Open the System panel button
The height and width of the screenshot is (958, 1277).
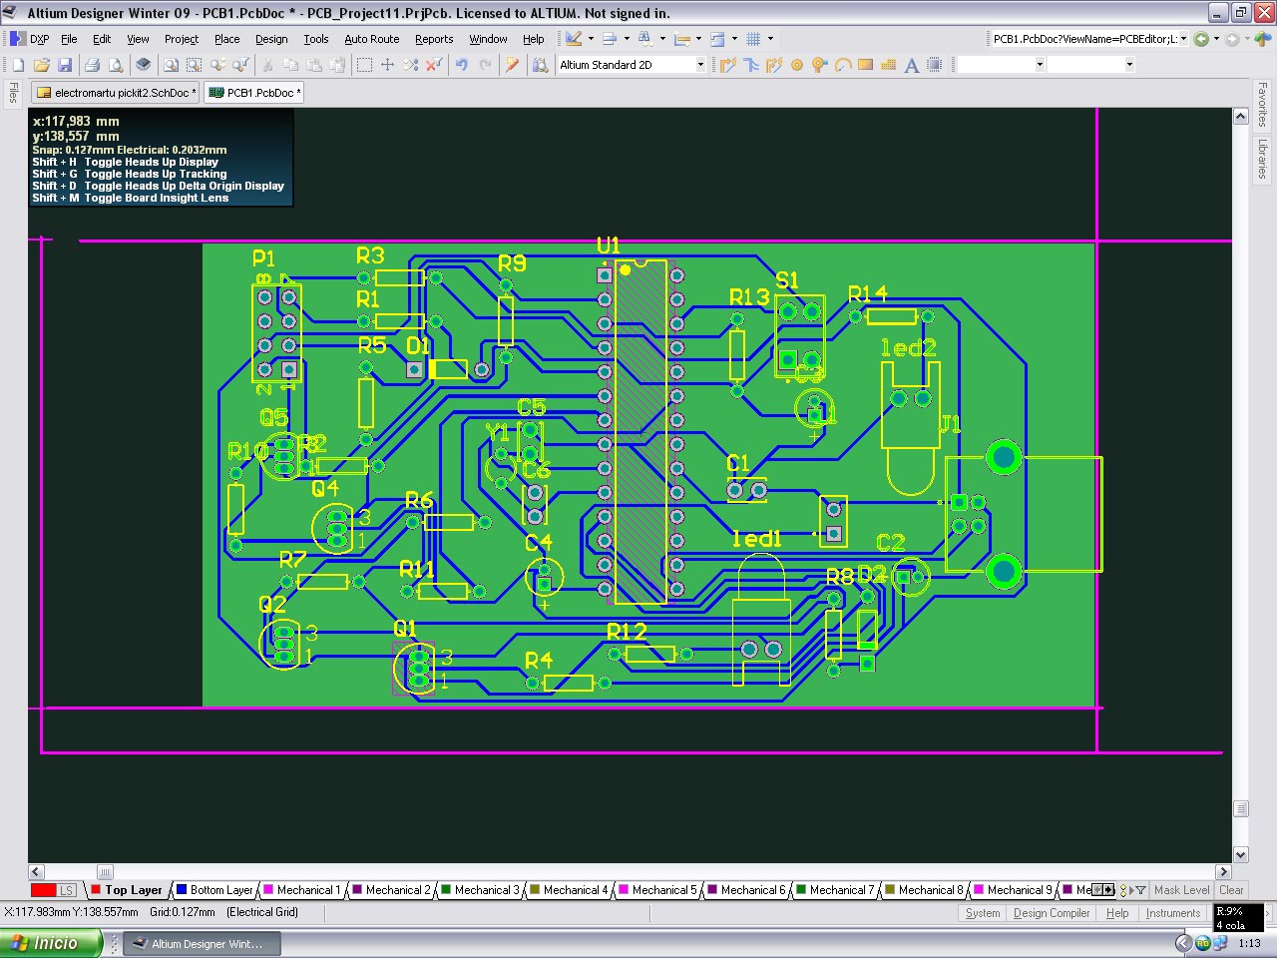(983, 913)
